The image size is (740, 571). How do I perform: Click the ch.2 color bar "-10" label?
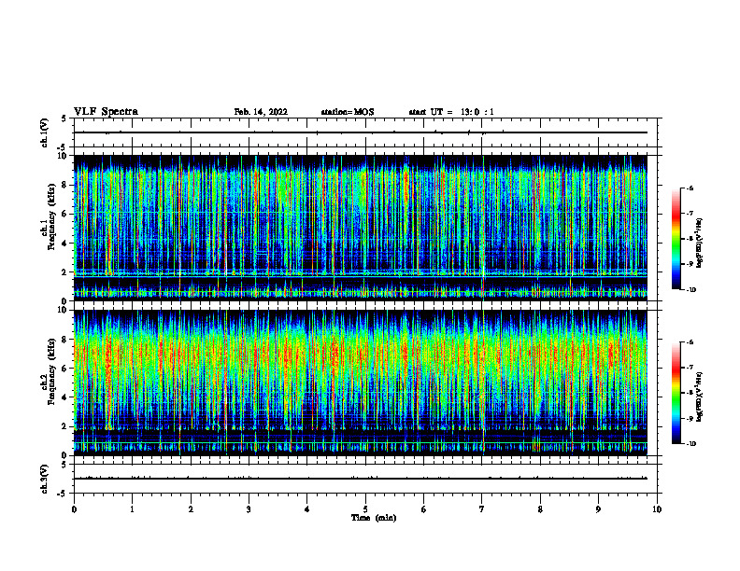coord(690,444)
